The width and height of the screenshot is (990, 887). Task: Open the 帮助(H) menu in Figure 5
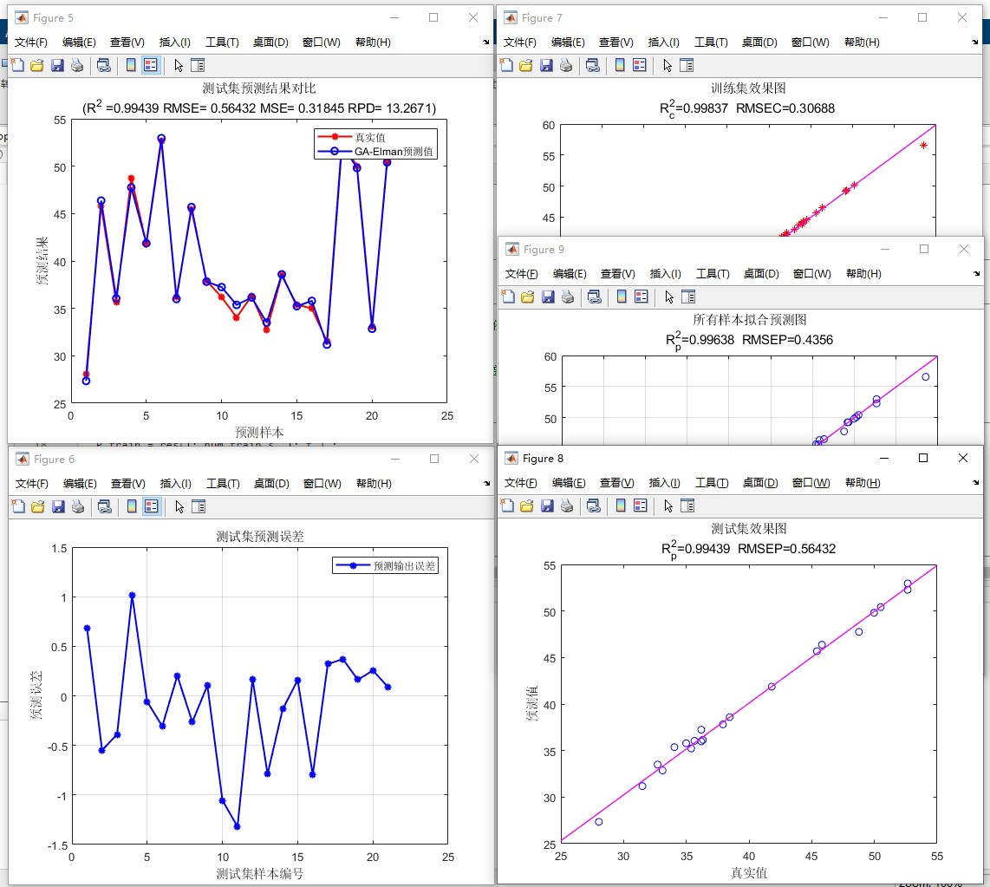373,42
